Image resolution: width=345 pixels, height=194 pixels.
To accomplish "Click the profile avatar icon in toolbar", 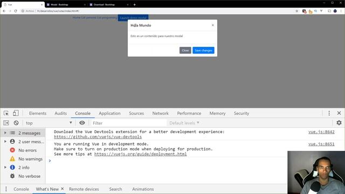I will tap(335, 11).
